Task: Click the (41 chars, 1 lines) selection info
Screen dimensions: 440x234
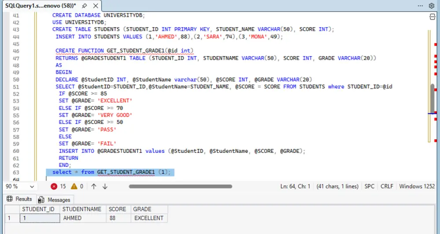Action: (x=337, y=187)
